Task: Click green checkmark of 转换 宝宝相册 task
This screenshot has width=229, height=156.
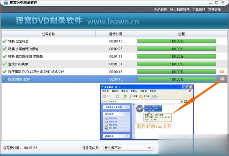Action: (x=5, y=41)
